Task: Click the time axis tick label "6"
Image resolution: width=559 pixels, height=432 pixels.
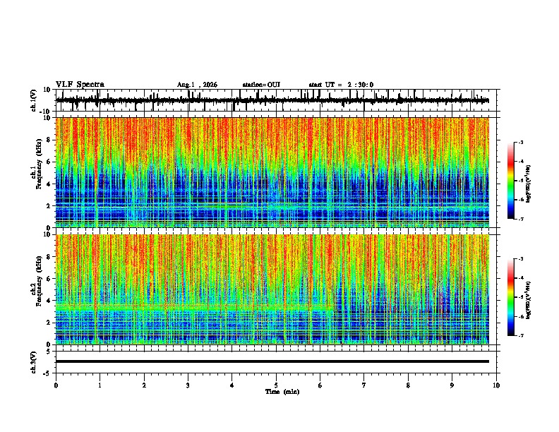Action: (x=320, y=385)
